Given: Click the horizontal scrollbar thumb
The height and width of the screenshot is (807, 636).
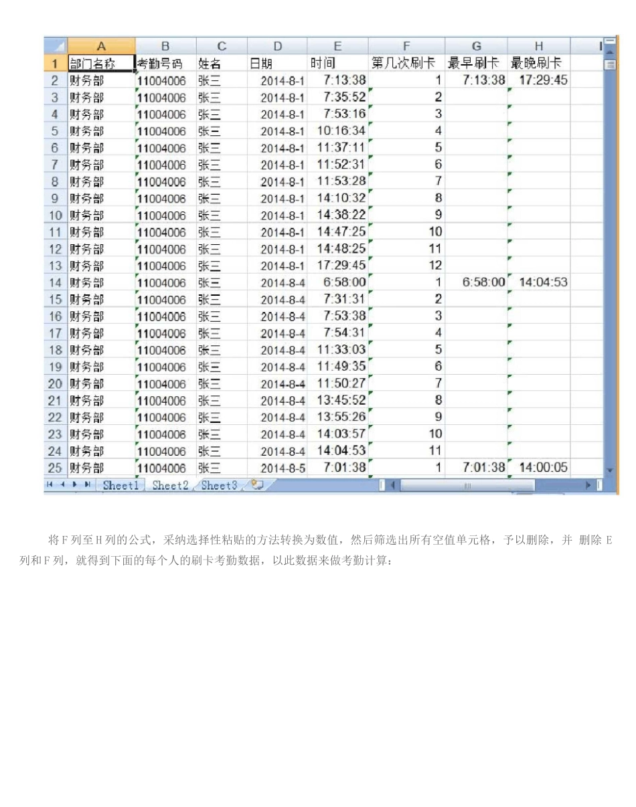Looking at the screenshot, I should [468, 485].
